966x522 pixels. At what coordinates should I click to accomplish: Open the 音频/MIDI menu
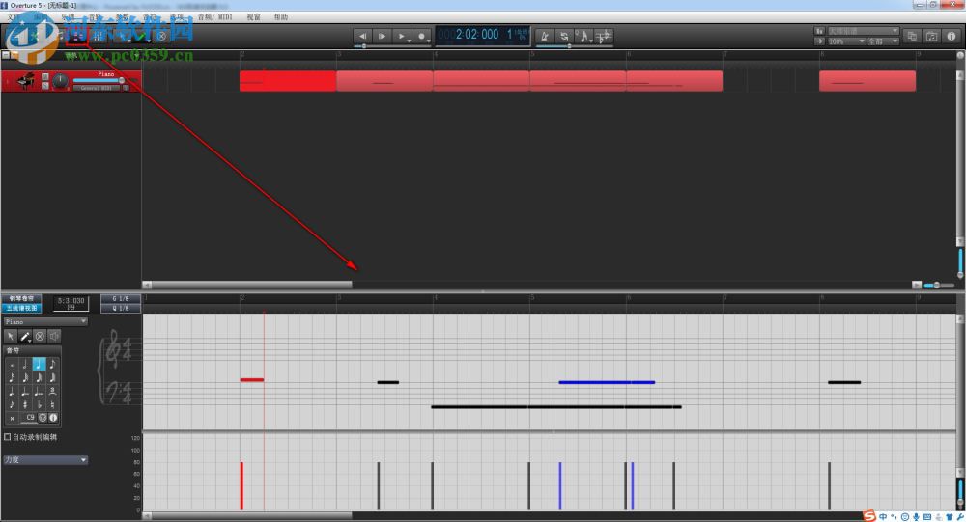pos(215,17)
